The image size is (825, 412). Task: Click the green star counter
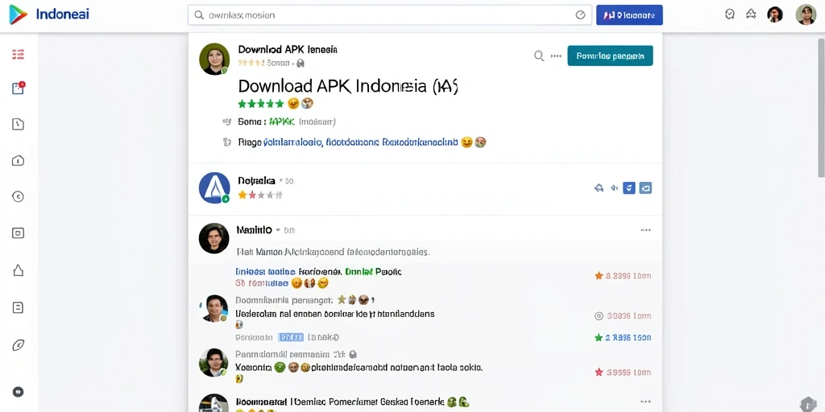click(623, 337)
